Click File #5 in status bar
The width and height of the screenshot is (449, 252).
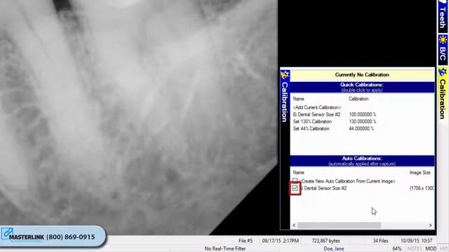tap(246, 241)
